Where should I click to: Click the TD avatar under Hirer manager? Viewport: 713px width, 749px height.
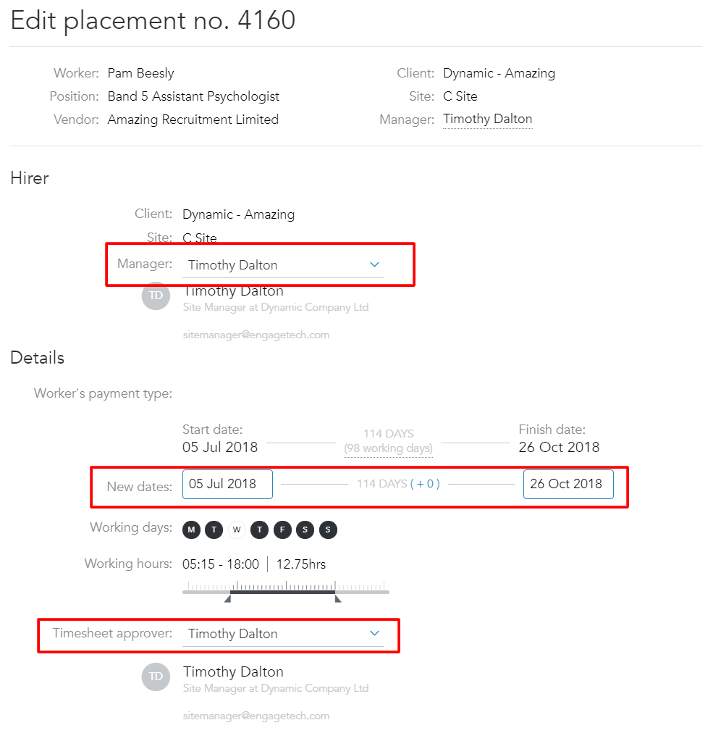156,296
